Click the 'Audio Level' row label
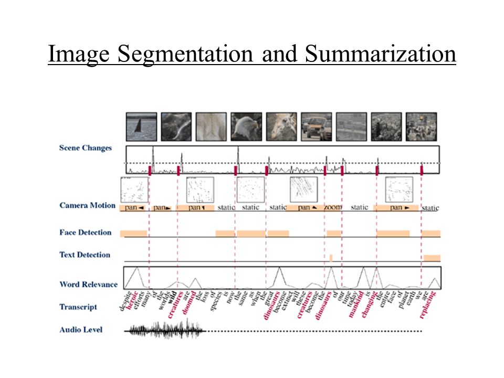 tap(81, 330)
